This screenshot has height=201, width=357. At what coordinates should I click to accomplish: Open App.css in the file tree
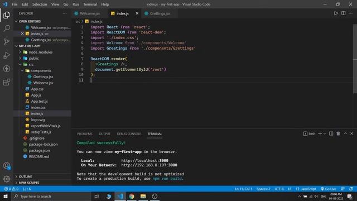37,89
